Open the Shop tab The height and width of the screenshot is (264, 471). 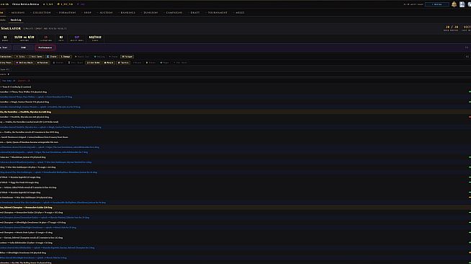pyautogui.click(x=86, y=13)
